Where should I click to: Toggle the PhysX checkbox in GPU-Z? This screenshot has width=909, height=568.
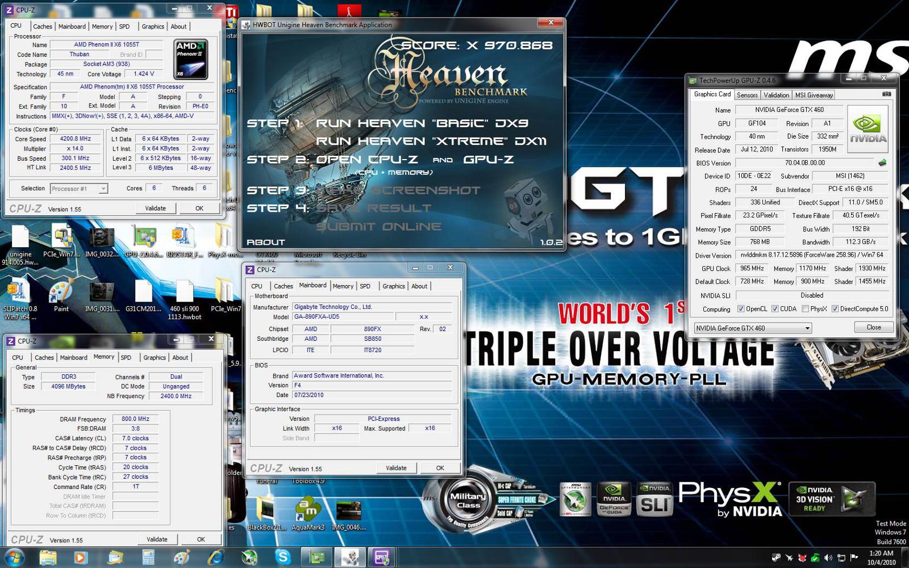tap(805, 309)
